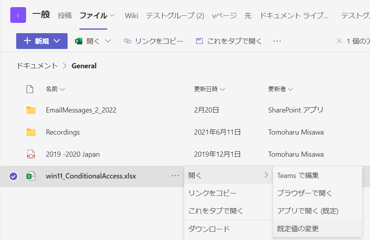Go to the ドキュメント breadcrumb

(x=37, y=66)
